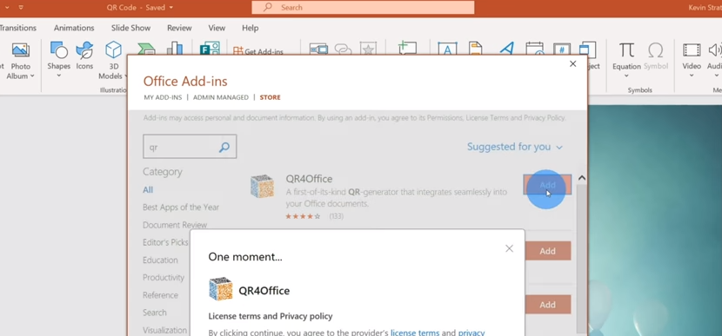Viewport: 722px width, 336px height.
Task: Open the Slide Show tab
Action: point(130,28)
